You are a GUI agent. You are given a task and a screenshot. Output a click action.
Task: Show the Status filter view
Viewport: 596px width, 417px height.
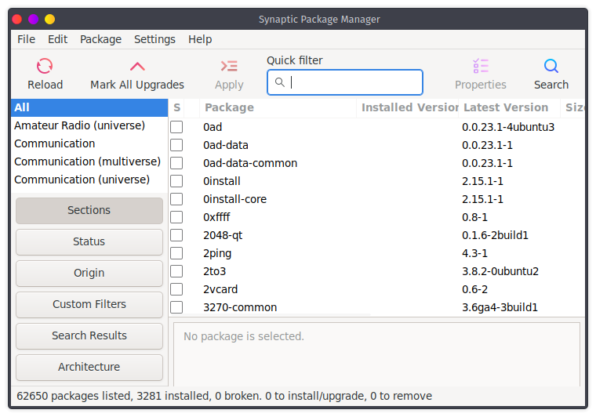pos(89,241)
